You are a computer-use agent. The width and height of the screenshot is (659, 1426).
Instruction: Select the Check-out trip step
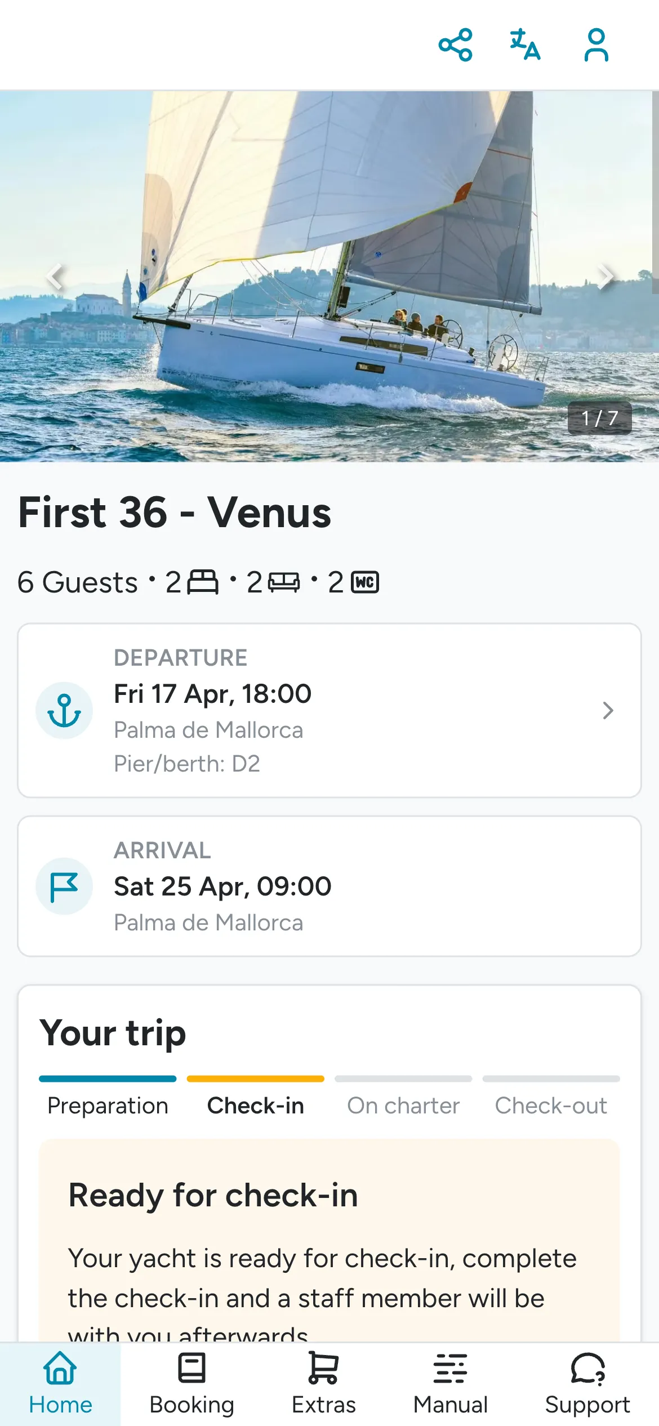(551, 1106)
